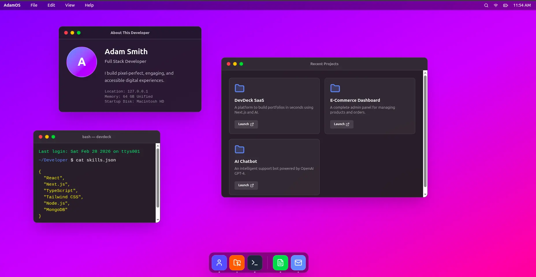
Task: Launch the DevDeck SaaS project
Action: point(246,124)
